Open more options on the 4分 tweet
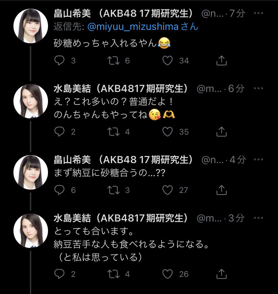The height and width of the screenshot is (294, 278). [x=259, y=159]
